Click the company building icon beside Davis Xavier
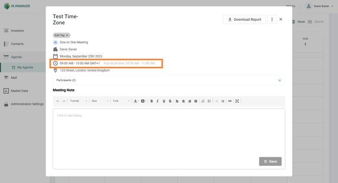Image resolution: width=338 pixels, height=183 pixels. coord(55,49)
